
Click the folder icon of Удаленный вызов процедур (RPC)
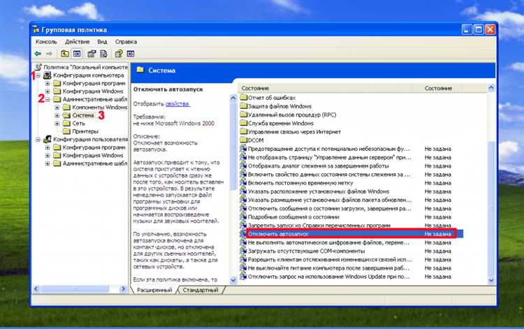(x=243, y=115)
